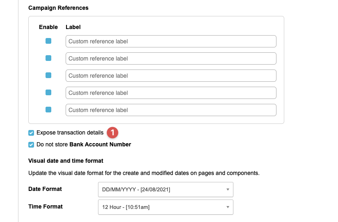Click the arrow on the DD/MM/YYYY selector

(227, 190)
